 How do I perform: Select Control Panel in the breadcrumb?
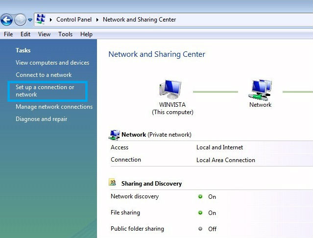pyautogui.click(x=74, y=20)
